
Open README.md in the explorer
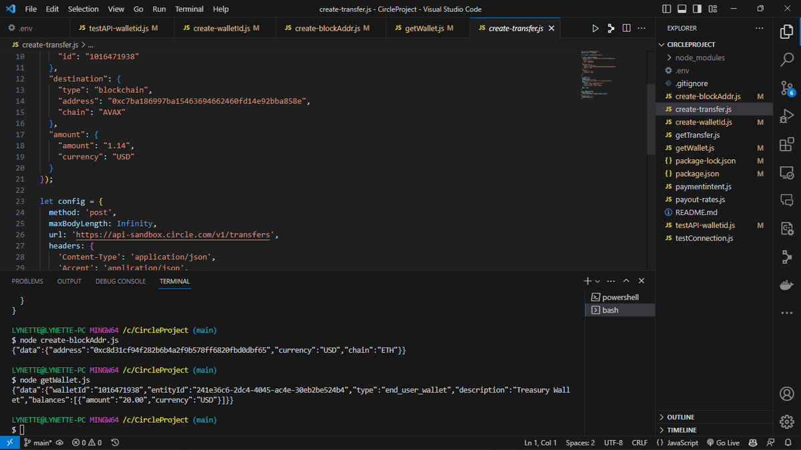pos(714,212)
